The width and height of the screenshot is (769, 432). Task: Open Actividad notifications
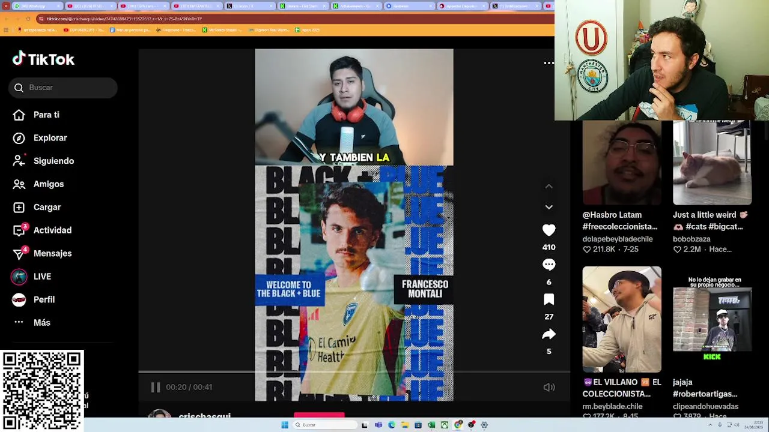pos(52,230)
